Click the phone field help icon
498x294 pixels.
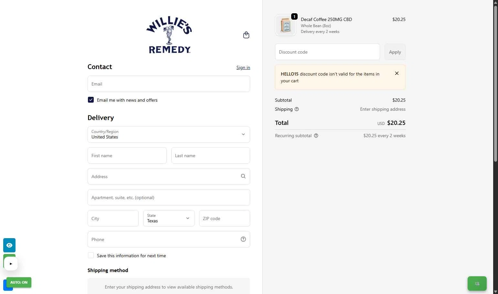243,239
